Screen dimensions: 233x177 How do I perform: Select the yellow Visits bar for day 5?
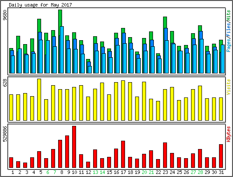(x=39, y=100)
